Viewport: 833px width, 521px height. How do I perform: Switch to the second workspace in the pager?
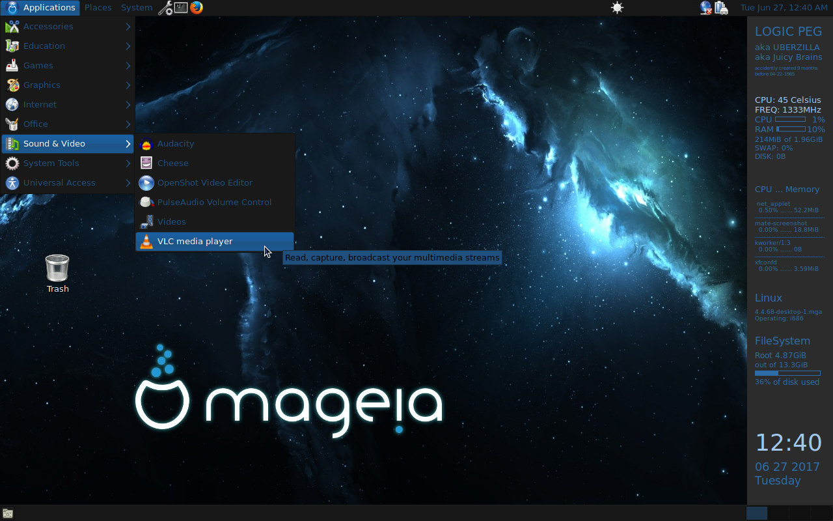click(778, 513)
